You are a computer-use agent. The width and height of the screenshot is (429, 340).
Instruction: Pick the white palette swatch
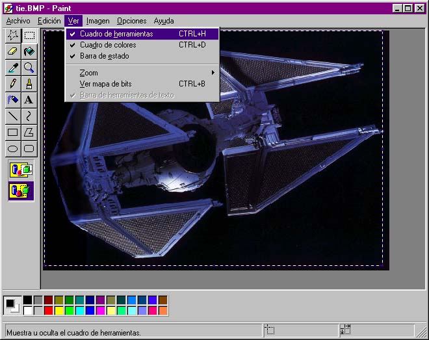pos(28,311)
